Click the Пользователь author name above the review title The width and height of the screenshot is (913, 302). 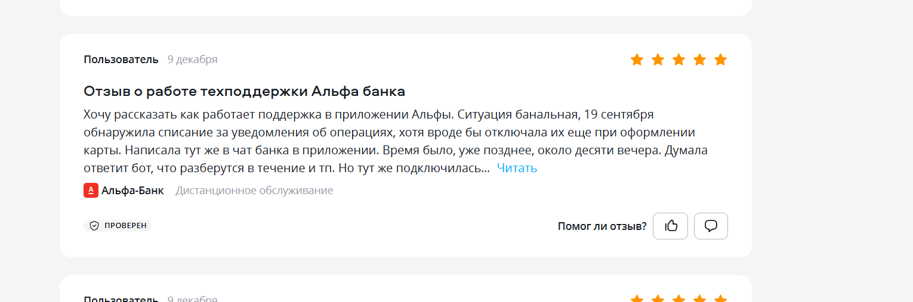121,60
